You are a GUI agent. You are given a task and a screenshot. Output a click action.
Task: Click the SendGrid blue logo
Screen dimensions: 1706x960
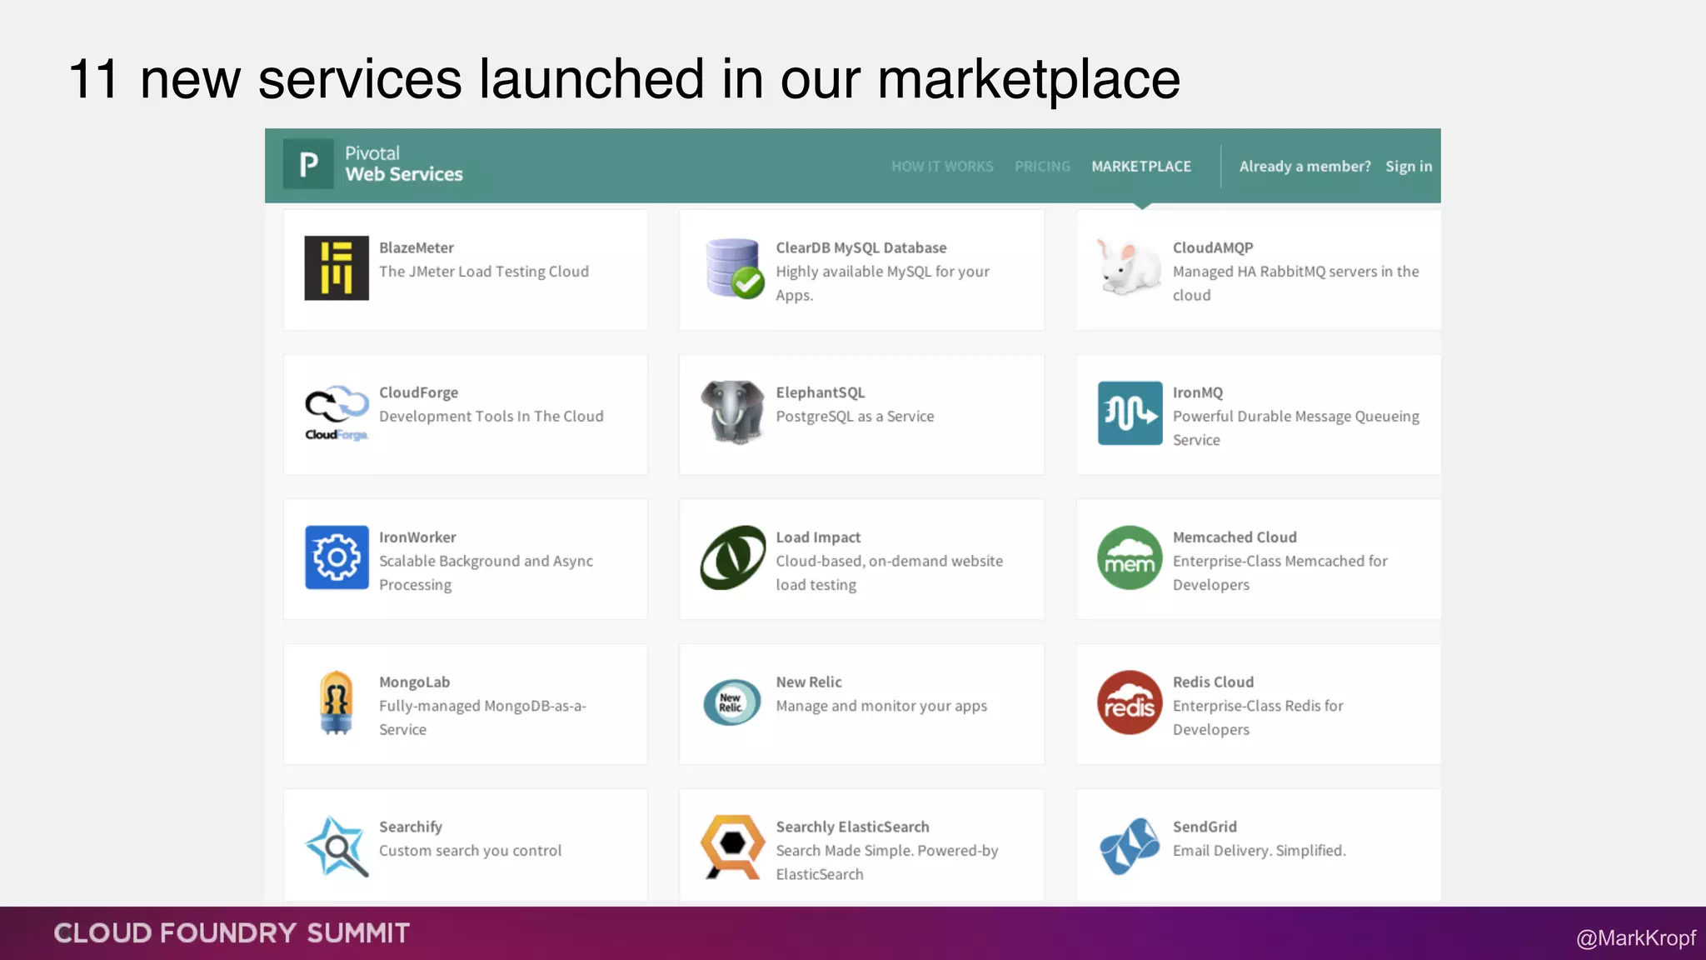point(1130,847)
